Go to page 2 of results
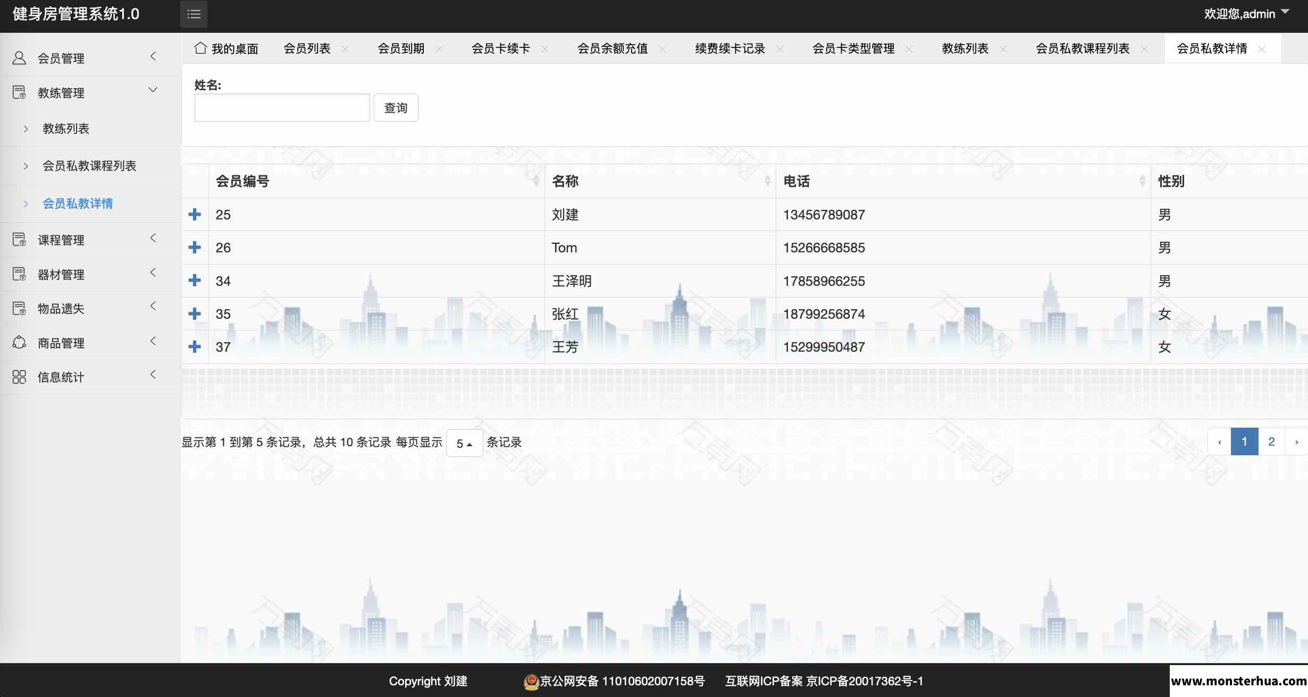This screenshot has width=1308, height=697. click(1271, 441)
